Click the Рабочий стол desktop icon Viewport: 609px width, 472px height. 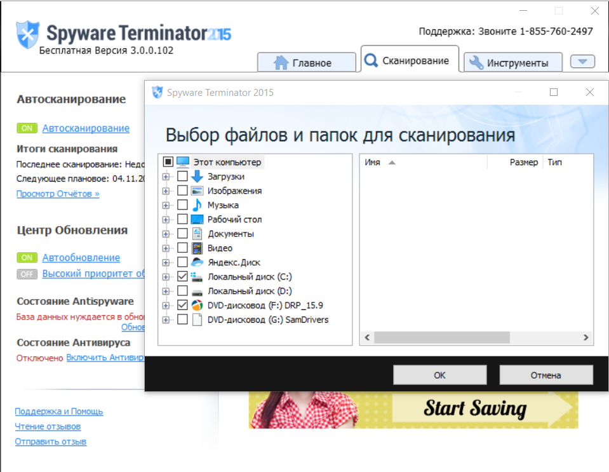[x=197, y=219]
